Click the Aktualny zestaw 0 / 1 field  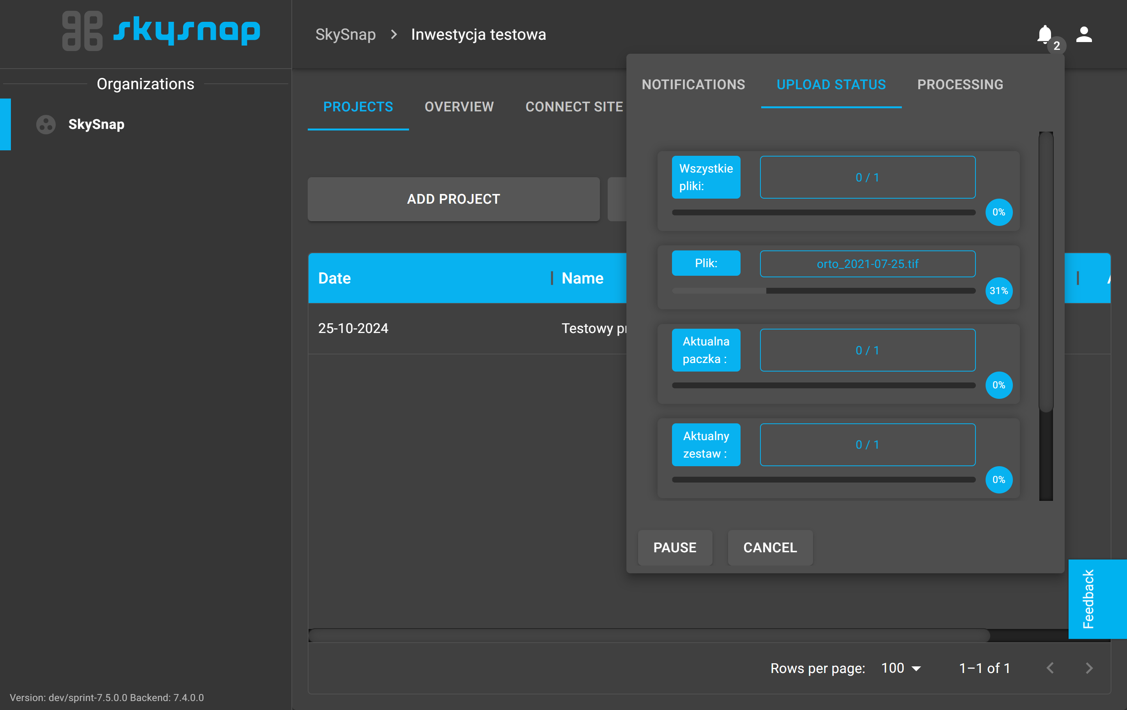tap(867, 445)
